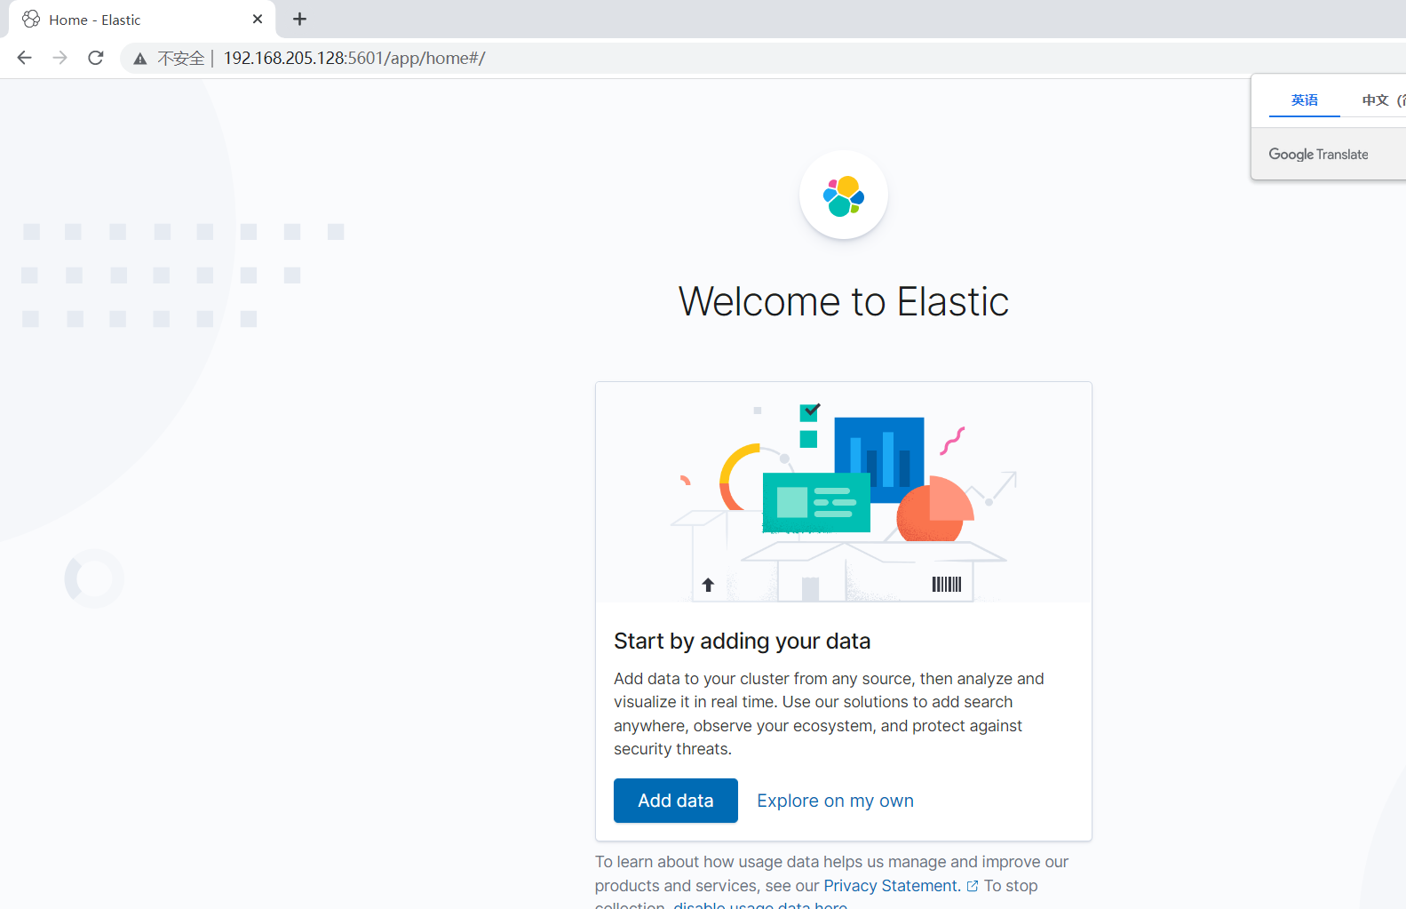
Task: Select the 中文 translate tab
Action: (x=1382, y=100)
